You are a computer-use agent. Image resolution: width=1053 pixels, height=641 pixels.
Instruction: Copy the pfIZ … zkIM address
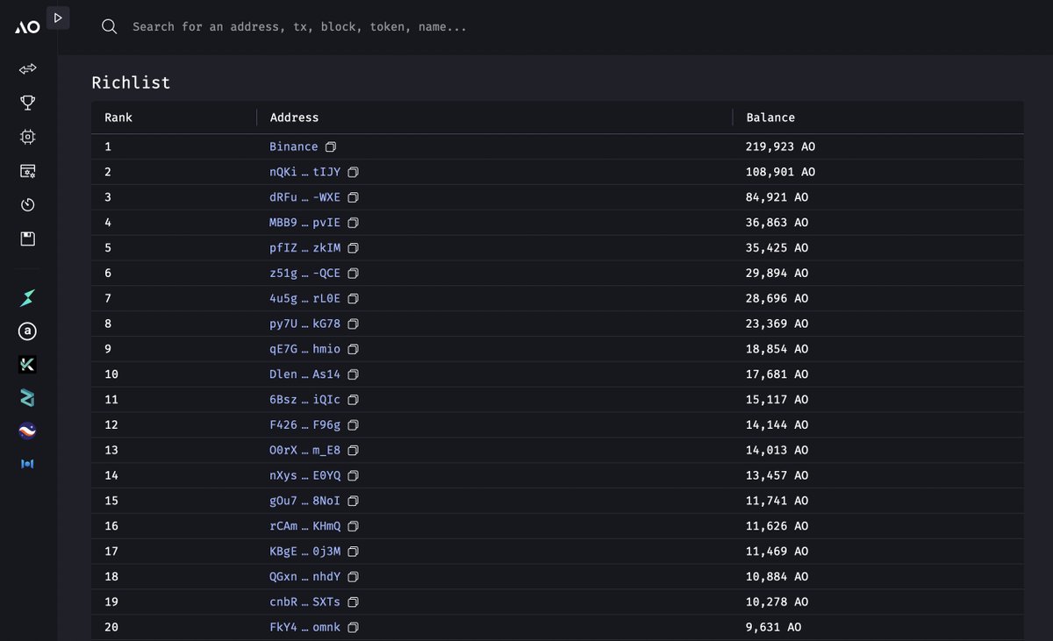[x=353, y=248]
